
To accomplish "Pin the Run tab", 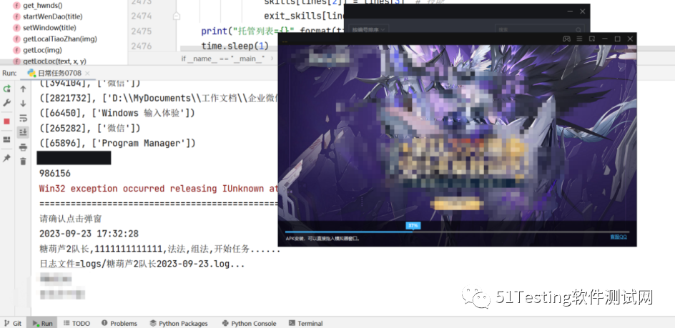I will pos(6,158).
